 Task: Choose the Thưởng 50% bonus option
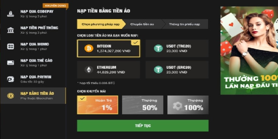click(x=143, y=105)
